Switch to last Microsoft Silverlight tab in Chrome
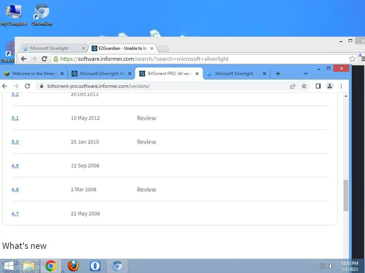 234,74
